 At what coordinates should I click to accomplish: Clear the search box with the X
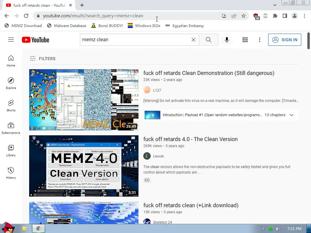[193, 40]
